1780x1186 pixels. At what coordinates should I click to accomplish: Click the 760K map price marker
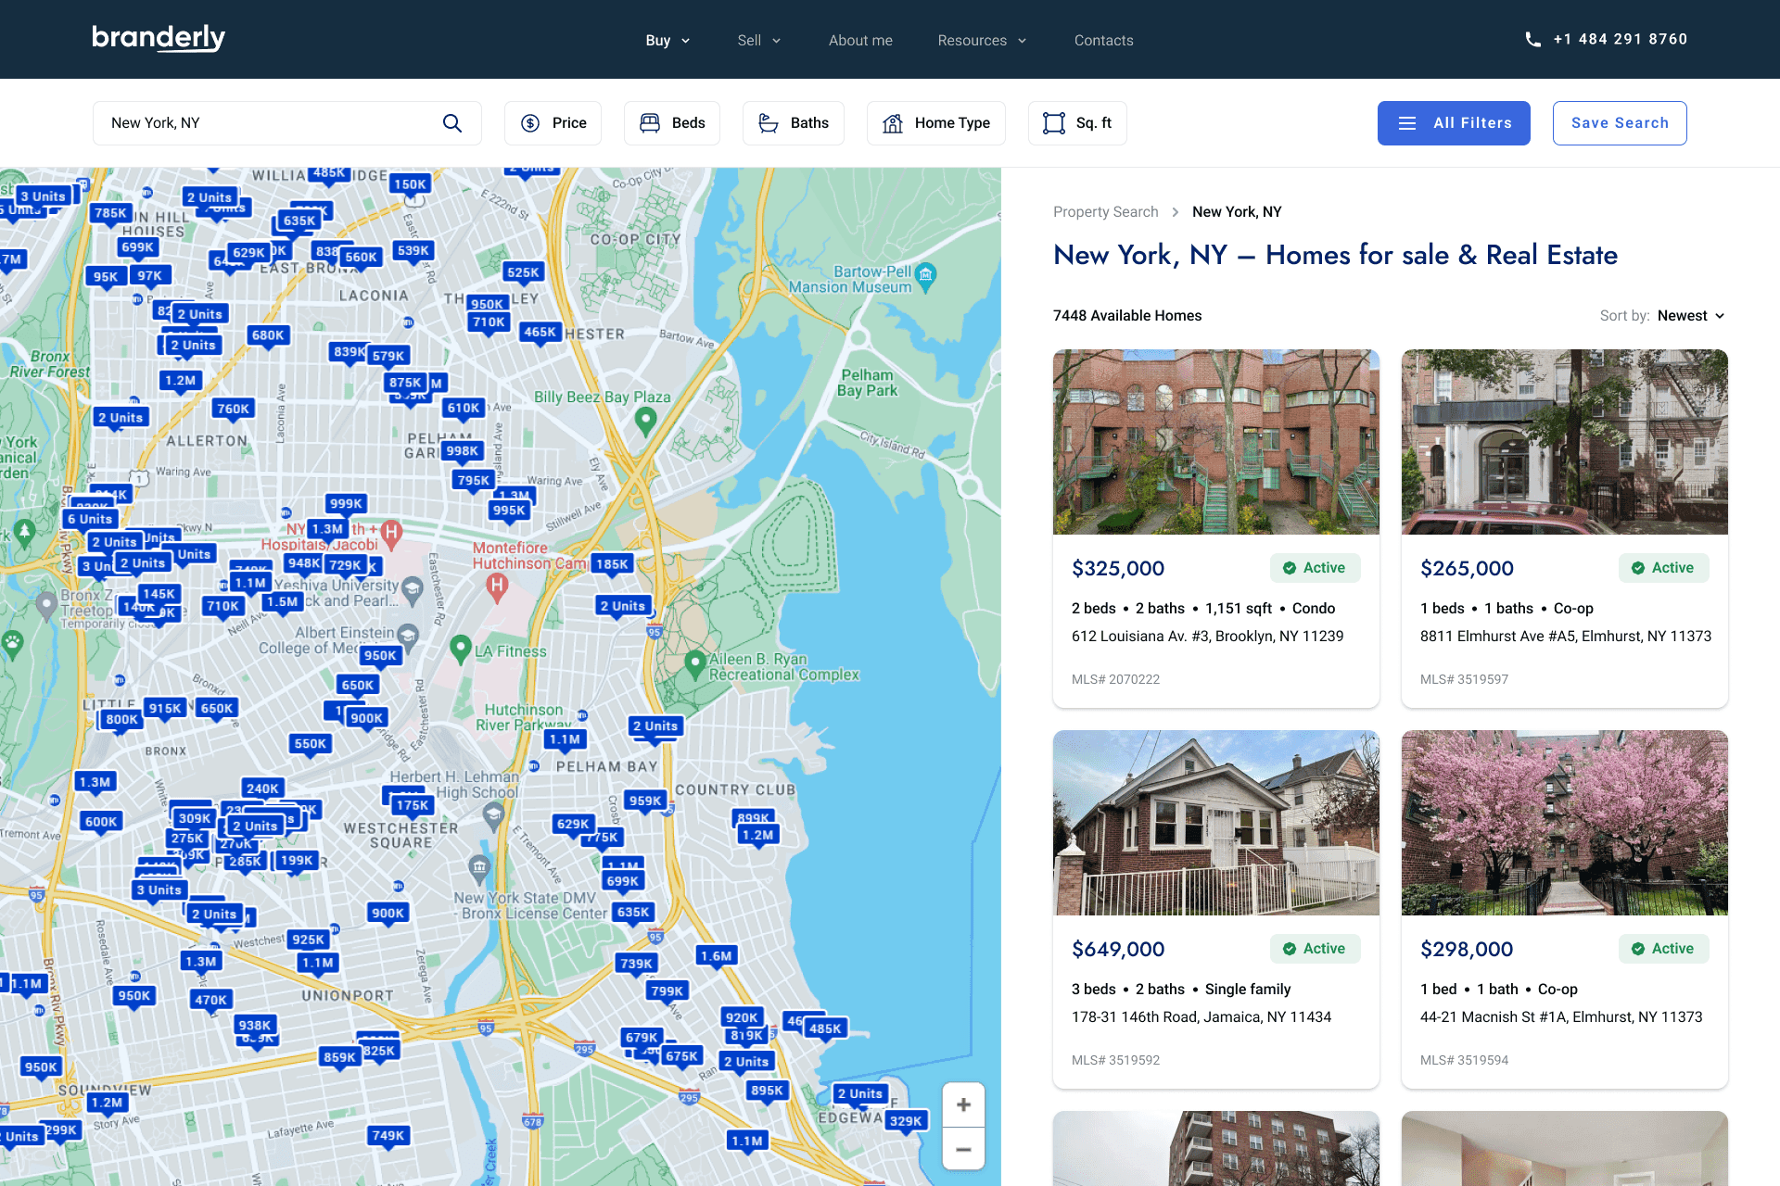click(232, 409)
